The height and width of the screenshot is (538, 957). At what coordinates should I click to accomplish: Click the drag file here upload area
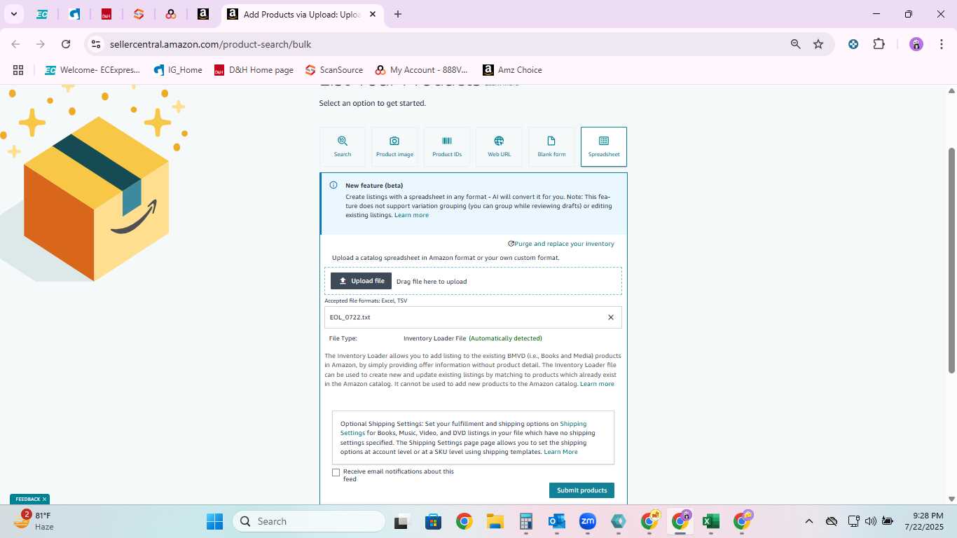tap(473, 281)
